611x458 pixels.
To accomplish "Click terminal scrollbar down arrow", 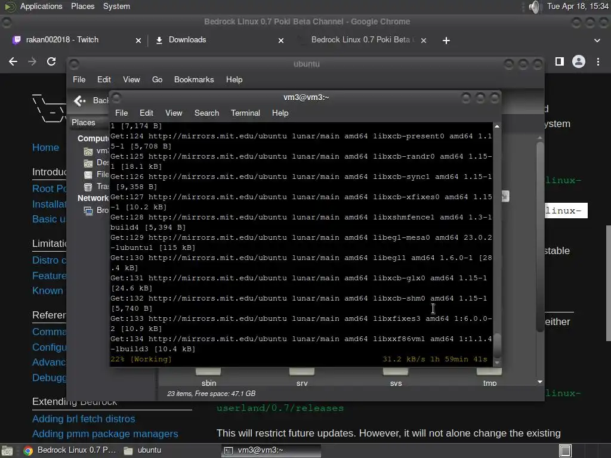I will click(x=497, y=362).
